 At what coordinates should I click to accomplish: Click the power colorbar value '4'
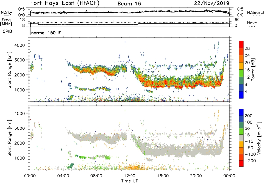tap(246, 91)
